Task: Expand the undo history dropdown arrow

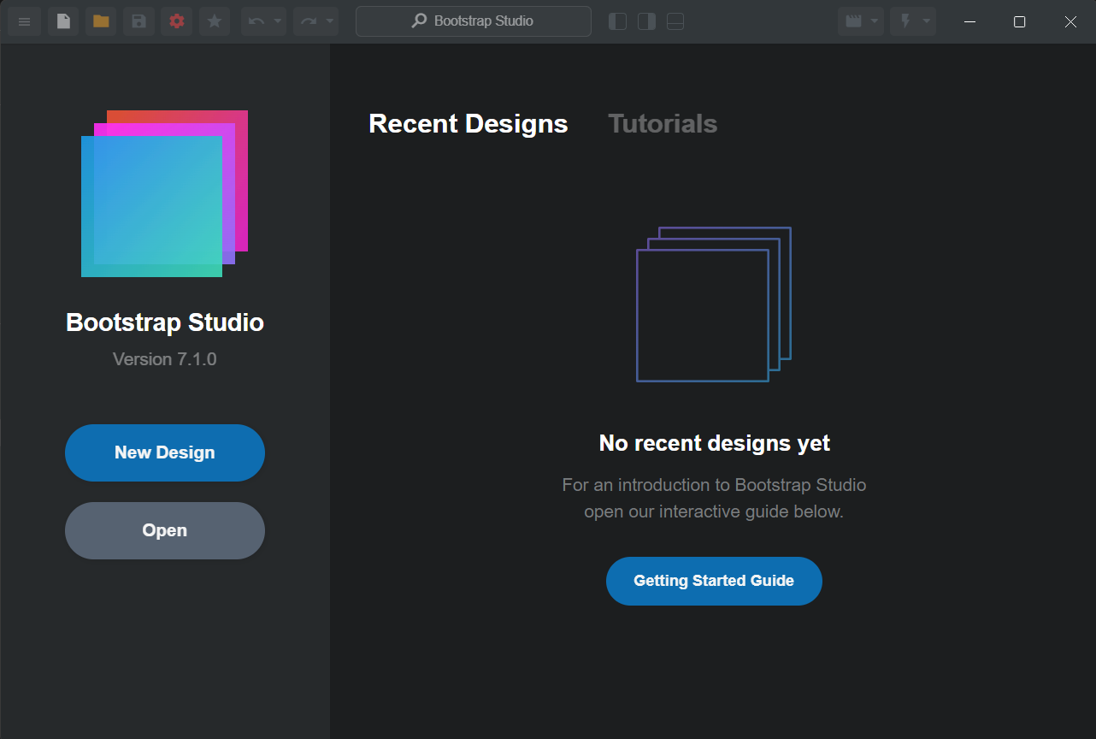Action: [x=278, y=21]
